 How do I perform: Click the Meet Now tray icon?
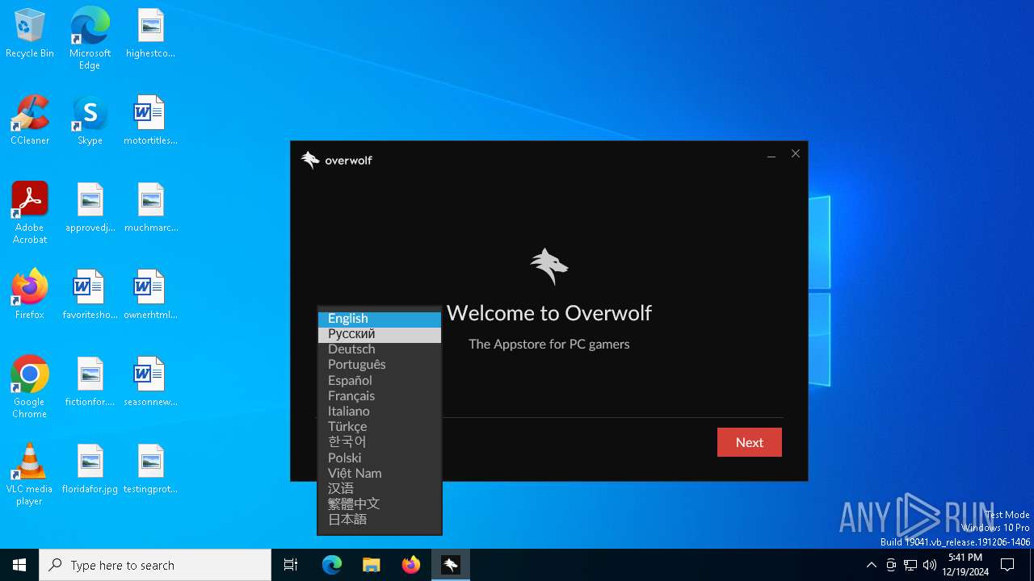pyautogui.click(x=891, y=565)
